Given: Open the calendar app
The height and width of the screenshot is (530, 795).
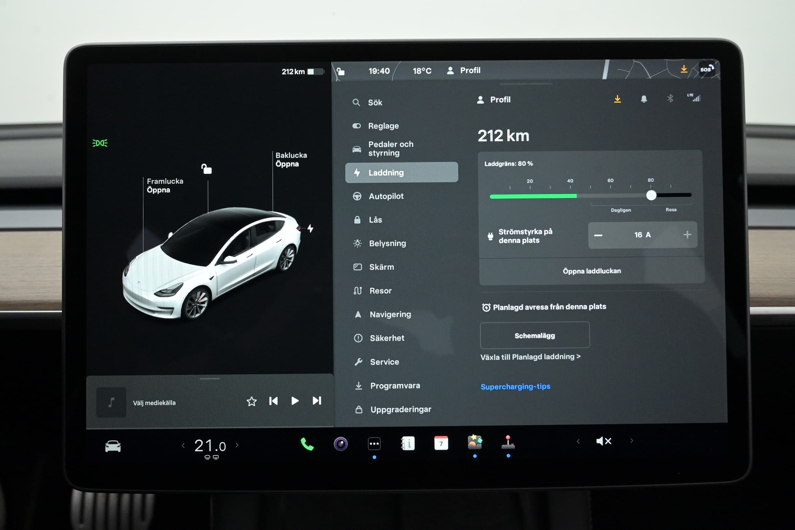Looking at the screenshot, I should pos(441,443).
